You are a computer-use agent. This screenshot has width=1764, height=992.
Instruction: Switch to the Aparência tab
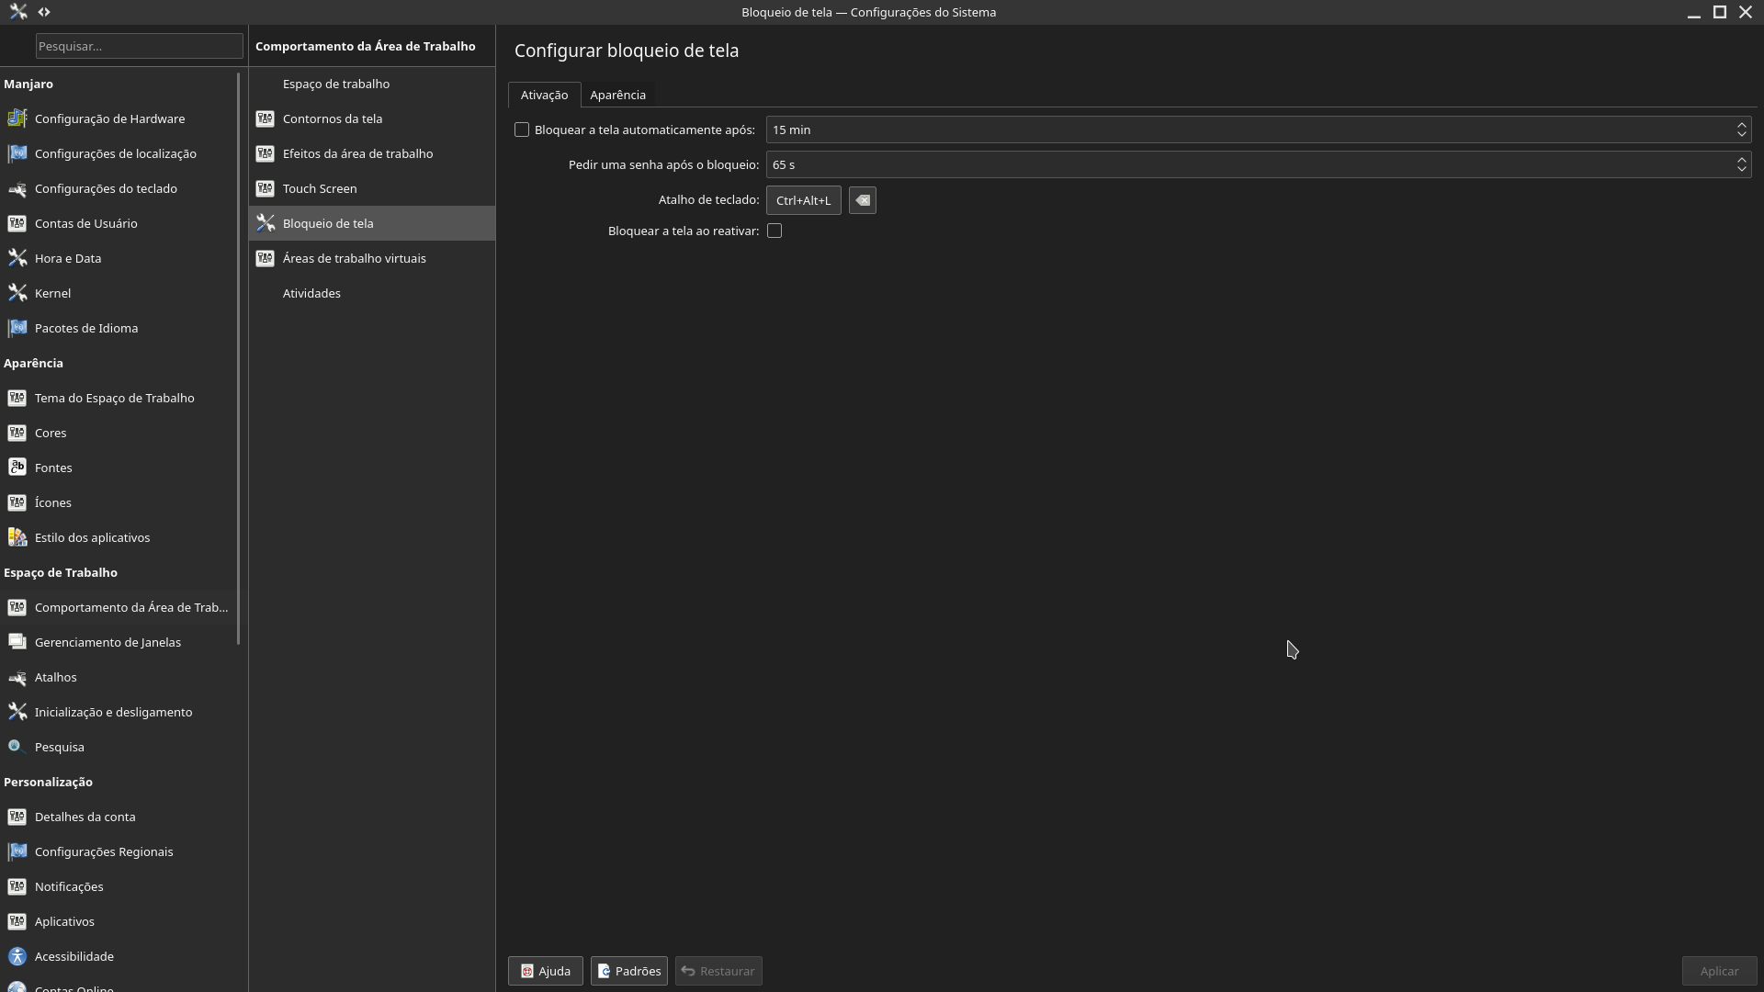[x=618, y=95]
